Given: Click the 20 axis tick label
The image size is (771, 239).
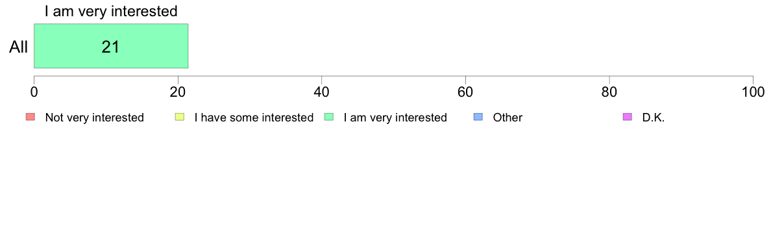Looking at the screenshot, I should (178, 92).
